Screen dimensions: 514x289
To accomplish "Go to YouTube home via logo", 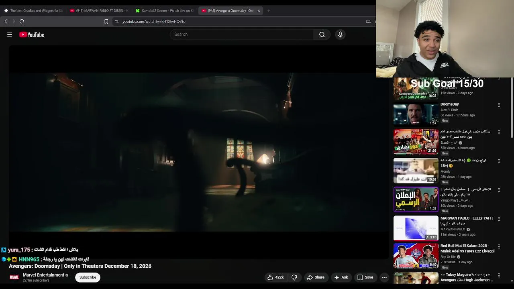I will pos(32,35).
